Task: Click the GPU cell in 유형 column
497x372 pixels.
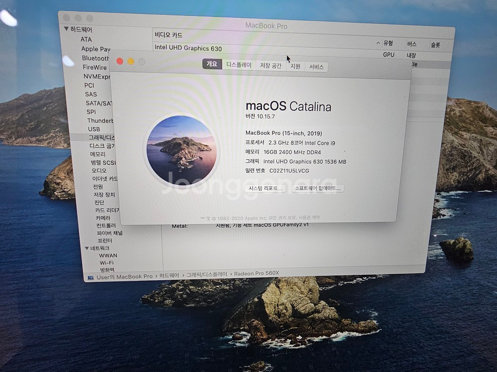Action: [389, 55]
